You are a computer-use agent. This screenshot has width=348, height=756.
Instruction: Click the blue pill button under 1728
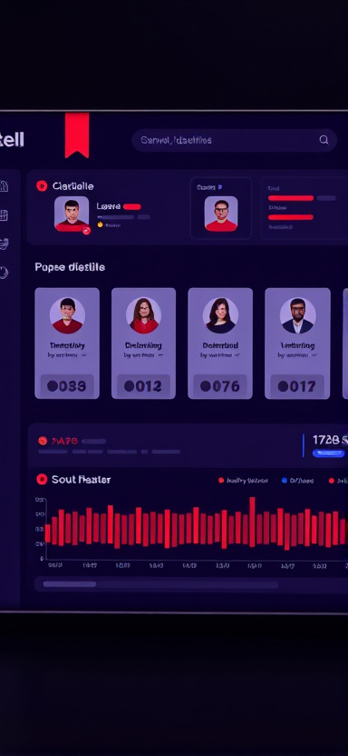tap(328, 453)
